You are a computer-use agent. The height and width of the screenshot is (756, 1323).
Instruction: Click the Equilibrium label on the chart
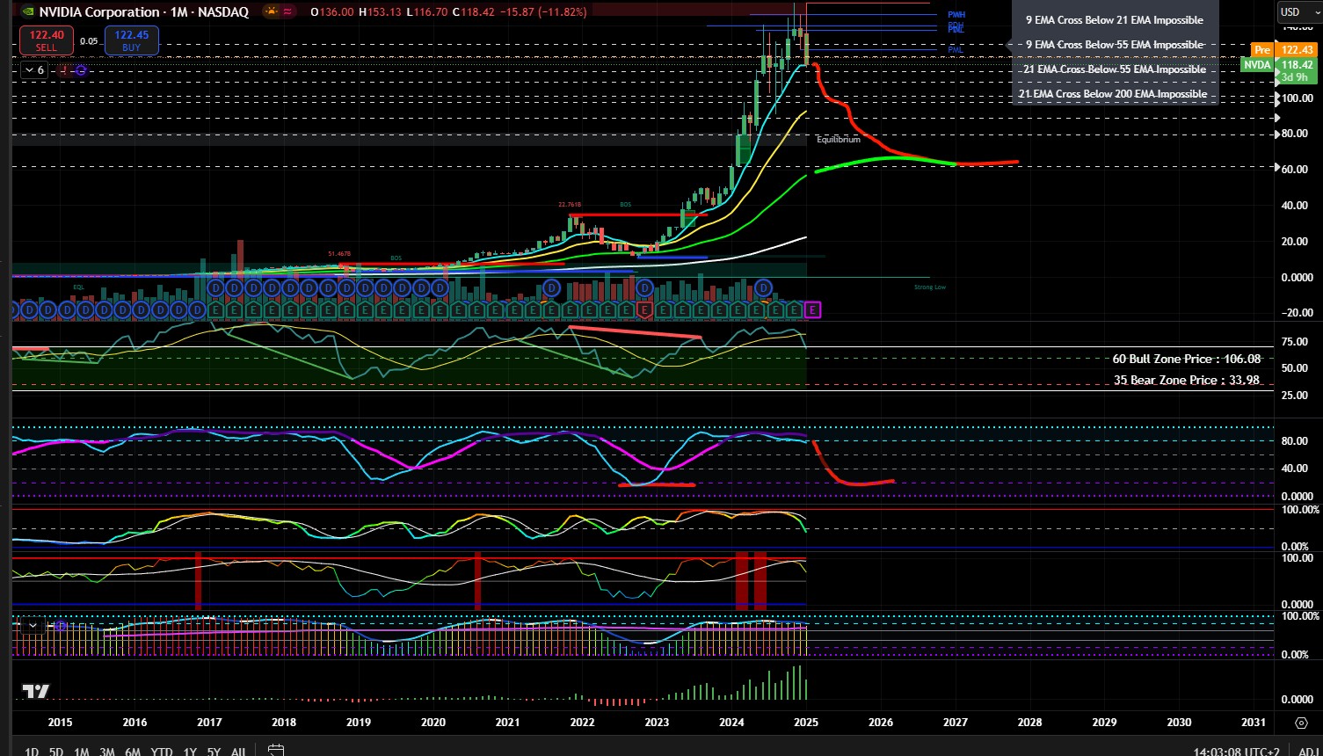[839, 140]
